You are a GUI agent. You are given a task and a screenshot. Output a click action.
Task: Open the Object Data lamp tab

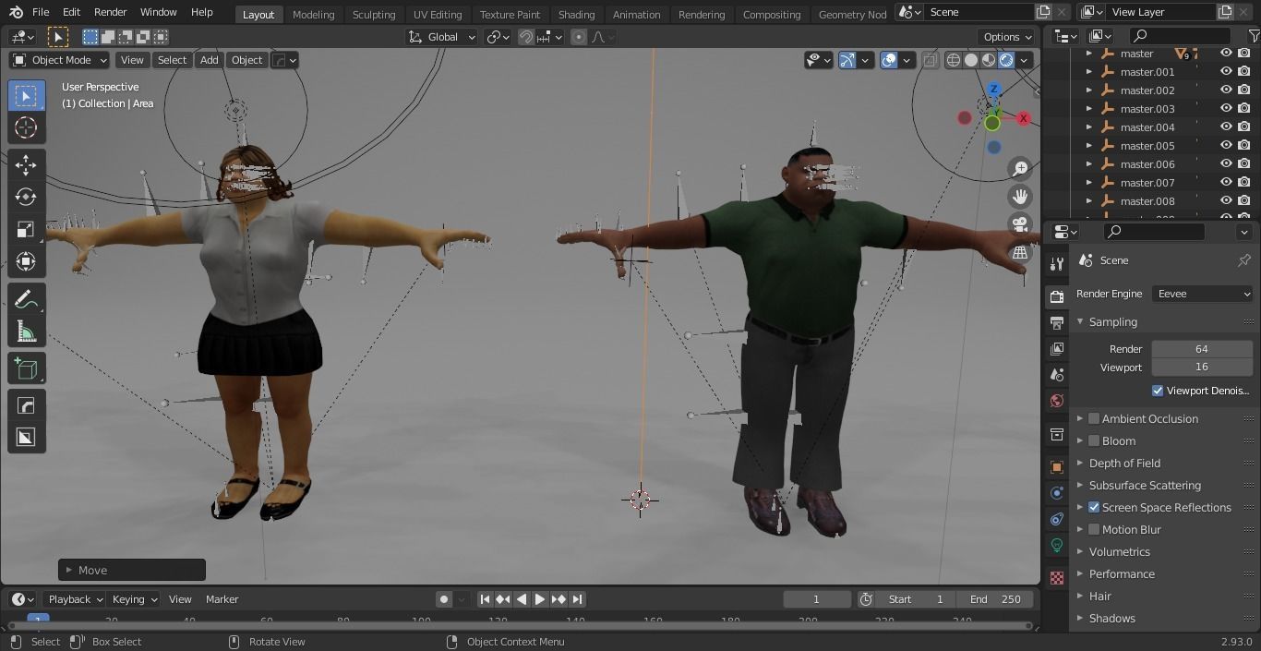1057,546
